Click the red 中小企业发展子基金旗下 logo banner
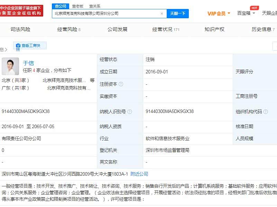The image size is (277, 207). coord(21,11)
